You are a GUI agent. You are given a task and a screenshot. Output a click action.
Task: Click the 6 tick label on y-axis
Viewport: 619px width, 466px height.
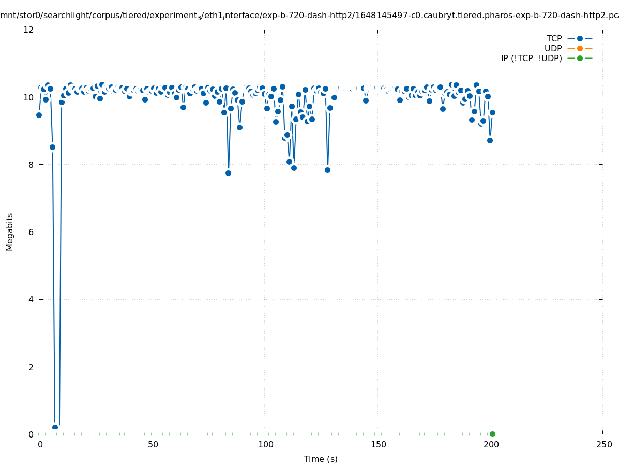pos(31,232)
